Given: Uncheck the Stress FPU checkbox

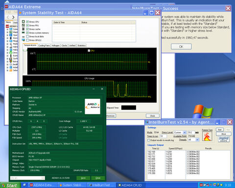Looking at the screenshot, I should (27, 25).
